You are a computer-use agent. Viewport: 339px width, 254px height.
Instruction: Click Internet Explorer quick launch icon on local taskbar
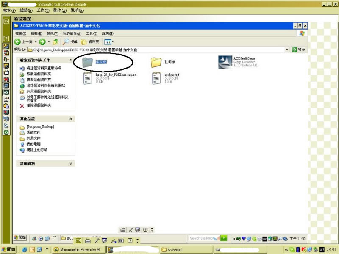point(25,249)
